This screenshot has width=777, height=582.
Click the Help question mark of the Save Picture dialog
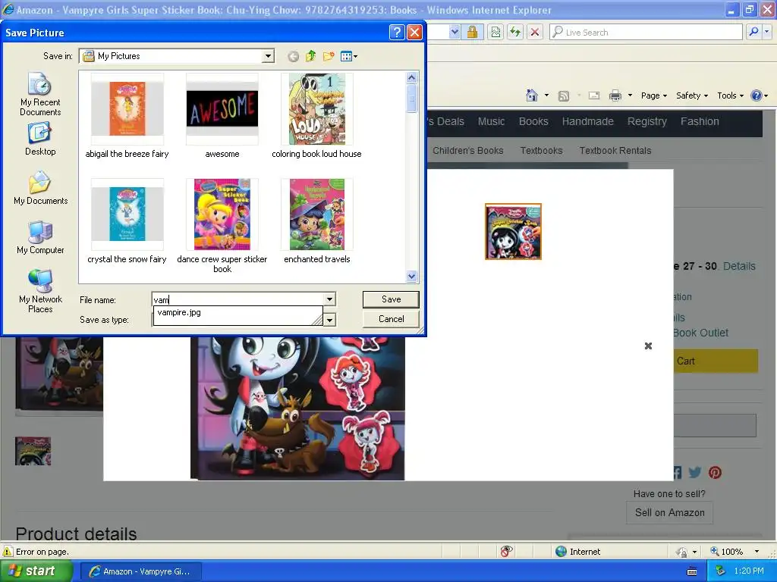[396, 33]
